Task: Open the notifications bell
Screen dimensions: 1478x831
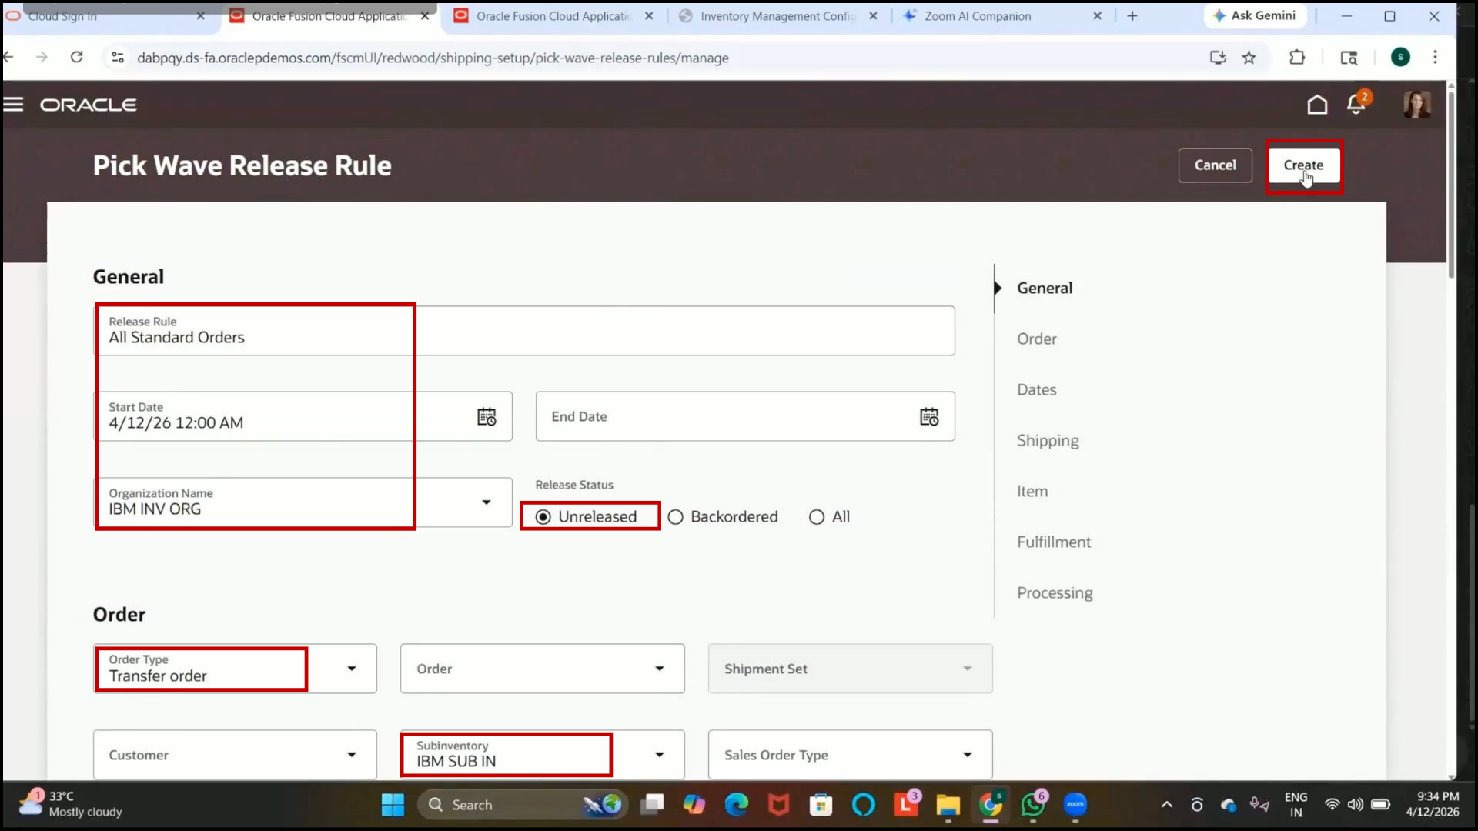Action: pos(1356,104)
